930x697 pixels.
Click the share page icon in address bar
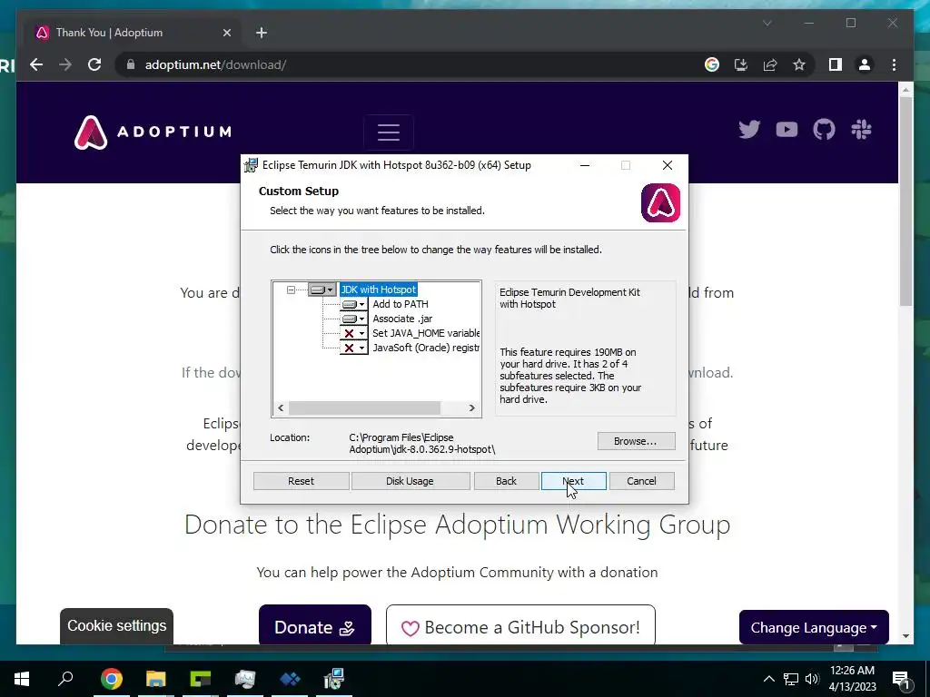(x=770, y=64)
